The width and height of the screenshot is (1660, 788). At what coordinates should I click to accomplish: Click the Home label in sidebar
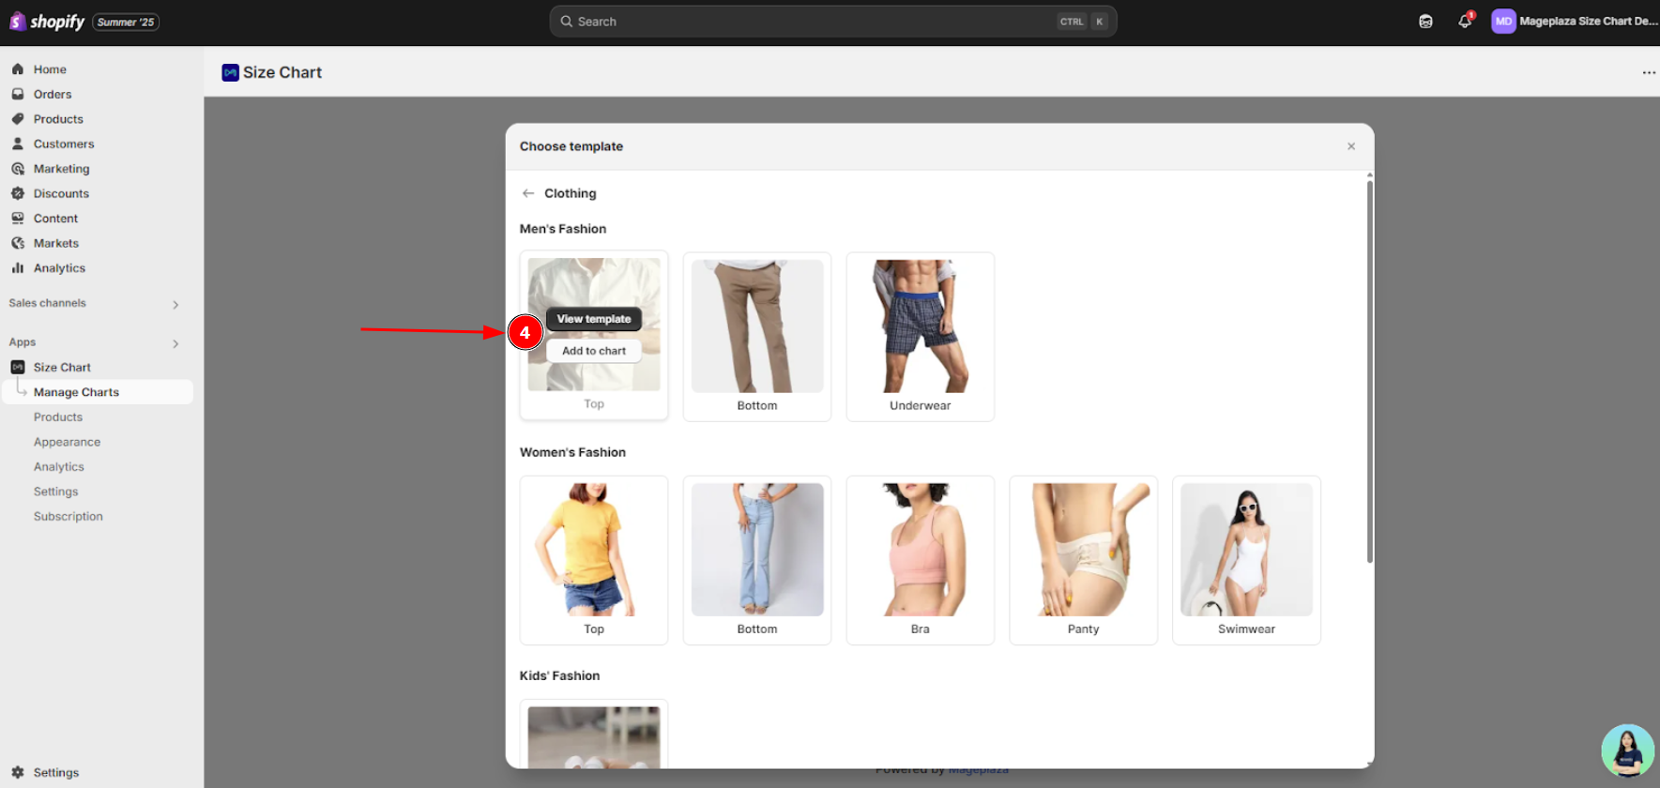tap(50, 69)
